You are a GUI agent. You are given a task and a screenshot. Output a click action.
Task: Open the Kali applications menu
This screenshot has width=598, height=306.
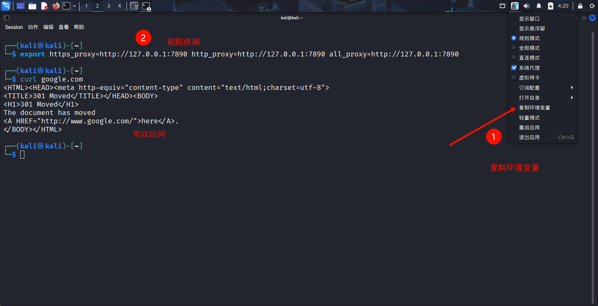(x=6, y=6)
